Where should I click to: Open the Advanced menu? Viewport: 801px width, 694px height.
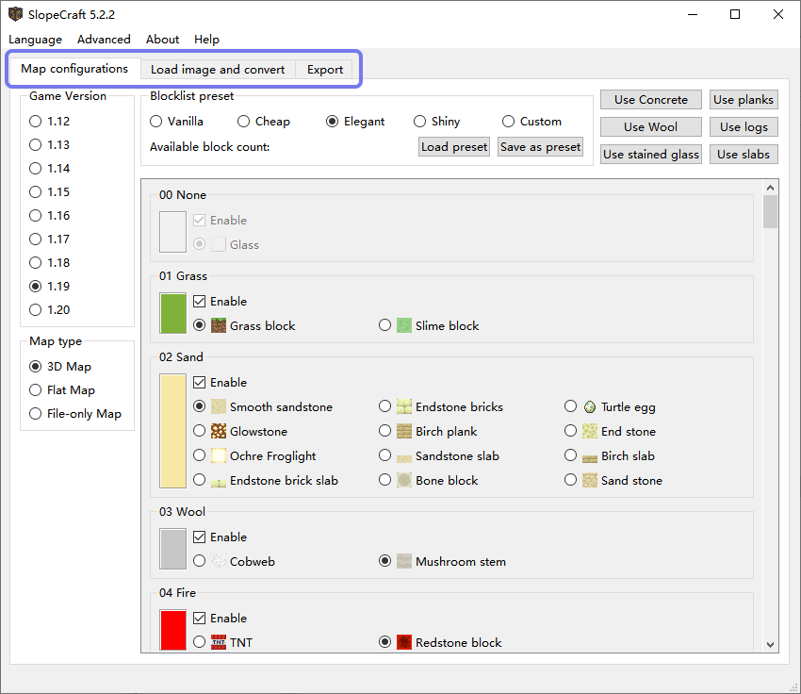[x=104, y=40]
